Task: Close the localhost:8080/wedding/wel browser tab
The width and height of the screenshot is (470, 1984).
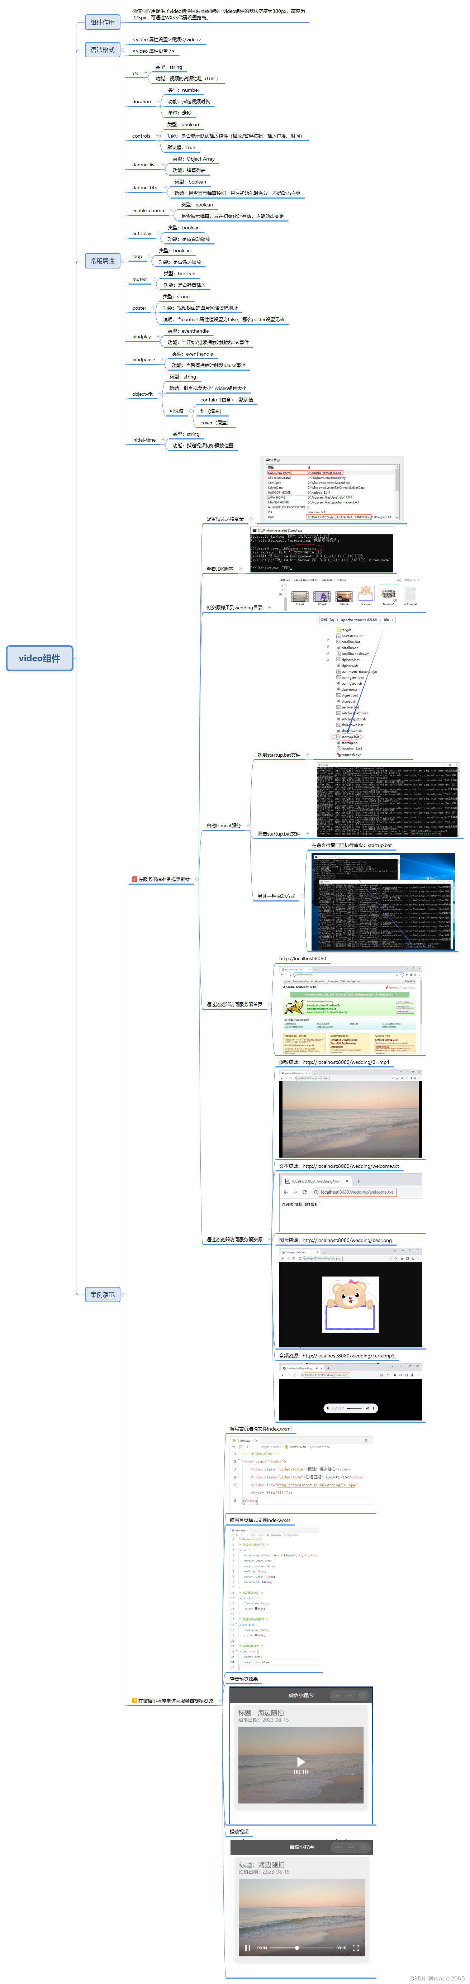Action: [x=347, y=1181]
